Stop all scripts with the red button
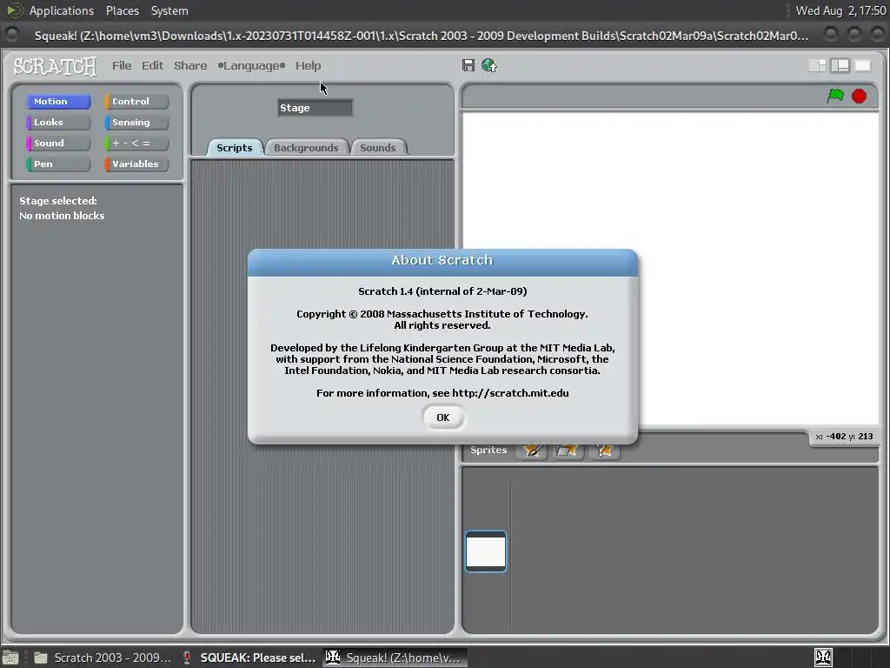 (859, 96)
